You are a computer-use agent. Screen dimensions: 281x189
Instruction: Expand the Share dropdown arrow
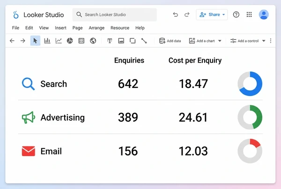click(x=224, y=15)
